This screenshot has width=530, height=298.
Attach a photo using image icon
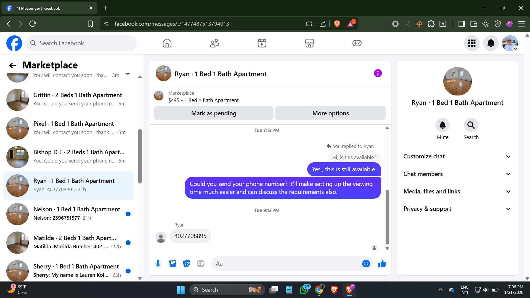(x=172, y=264)
